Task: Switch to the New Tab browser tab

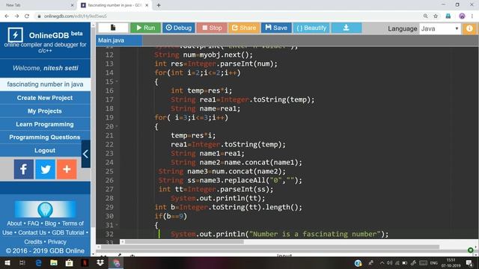Action: pos(38,5)
